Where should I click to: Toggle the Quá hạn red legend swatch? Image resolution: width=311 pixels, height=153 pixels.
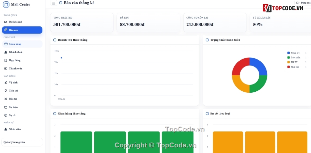(289, 67)
